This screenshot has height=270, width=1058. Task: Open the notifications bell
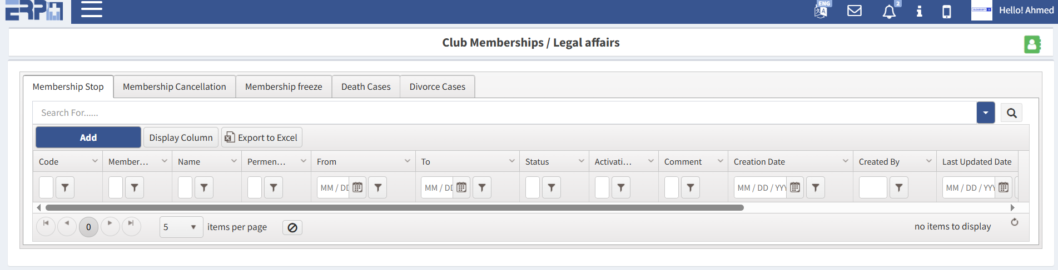pyautogui.click(x=889, y=12)
